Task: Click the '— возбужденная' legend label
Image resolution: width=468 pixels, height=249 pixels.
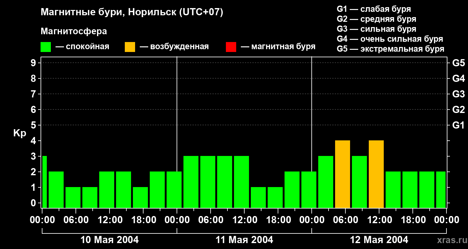Action: pos(174,47)
